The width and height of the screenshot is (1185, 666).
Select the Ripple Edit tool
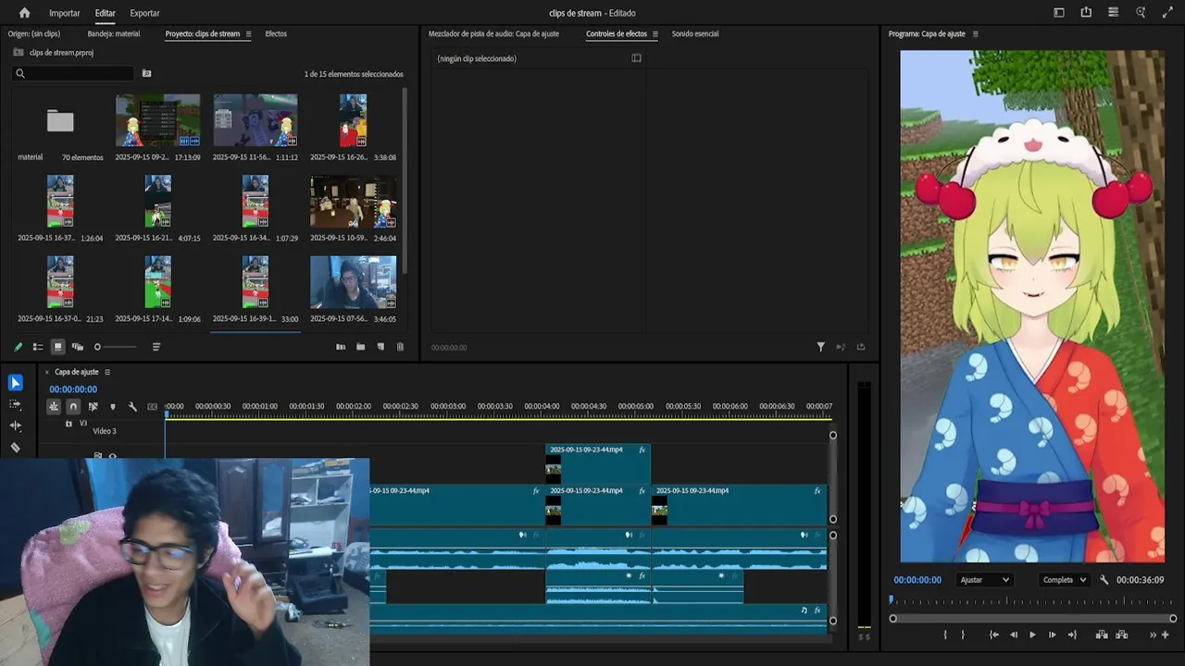pyautogui.click(x=16, y=425)
